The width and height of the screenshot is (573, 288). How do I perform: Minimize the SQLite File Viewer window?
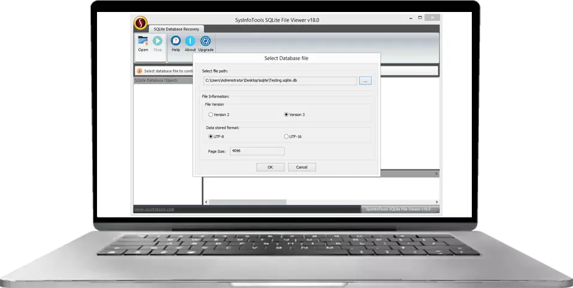411,17
